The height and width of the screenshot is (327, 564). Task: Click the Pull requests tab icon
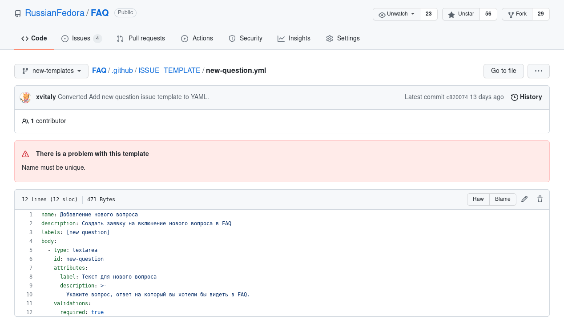click(120, 39)
